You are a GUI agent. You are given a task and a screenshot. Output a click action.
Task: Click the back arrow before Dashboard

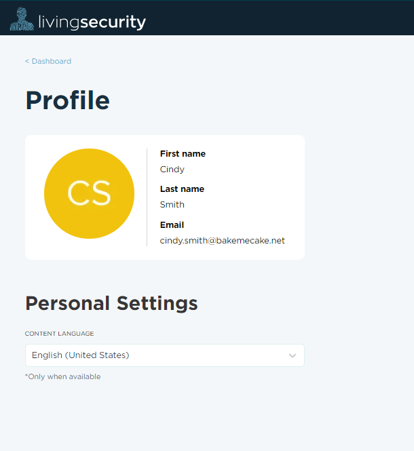pyautogui.click(x=27, y=61)
